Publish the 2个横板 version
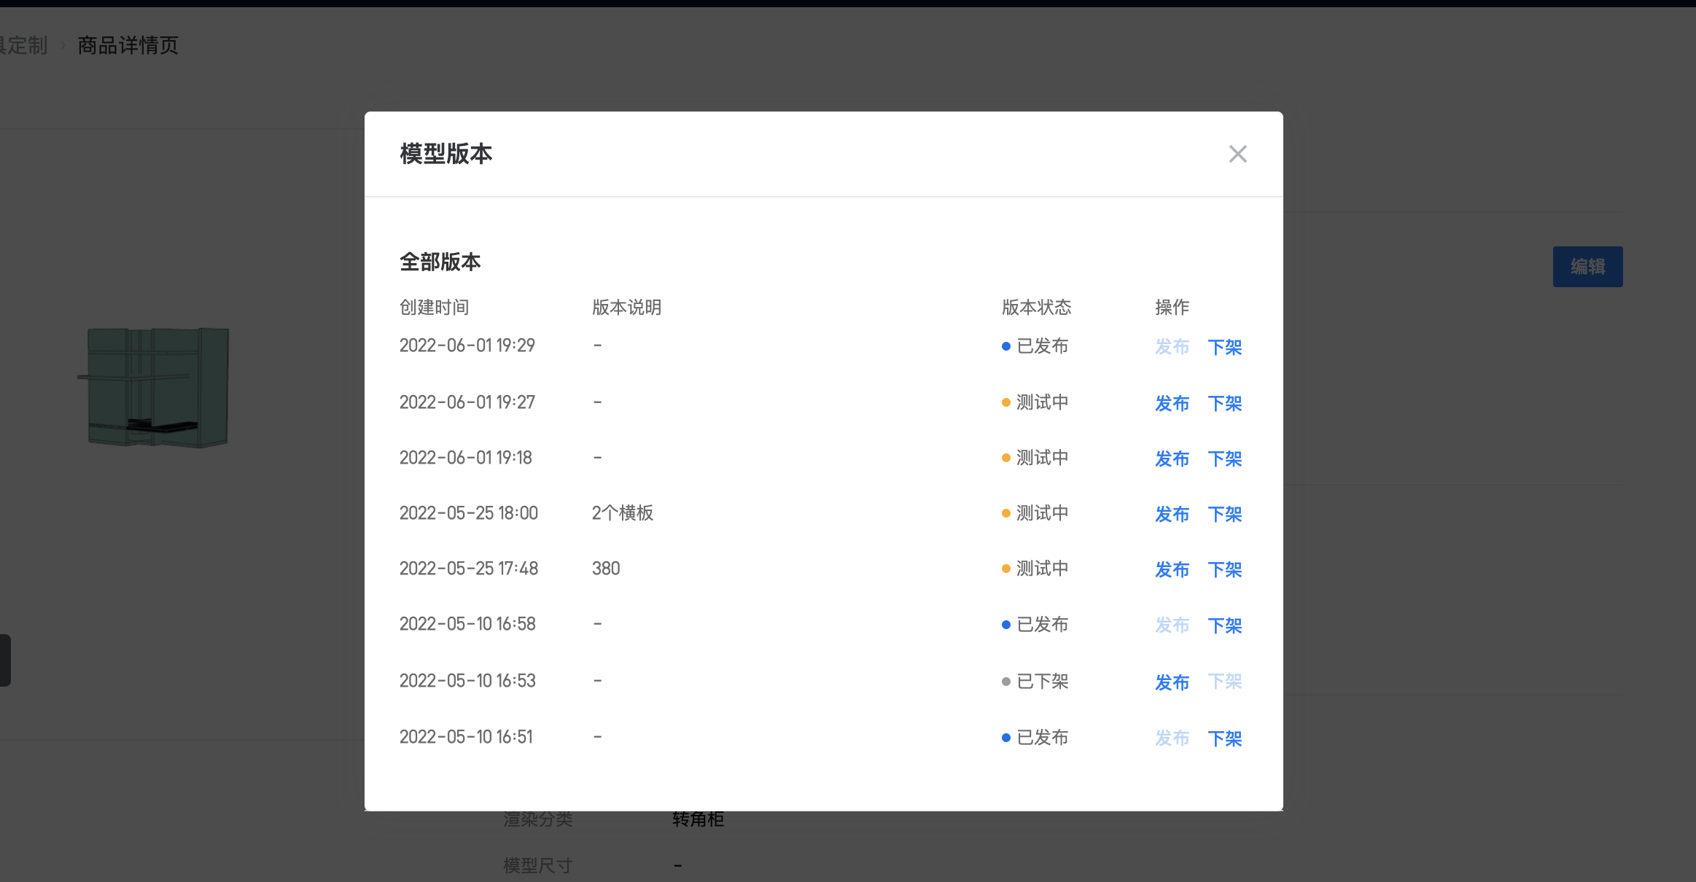This screenshot has height=882, width=1696. click(1172, 514)
